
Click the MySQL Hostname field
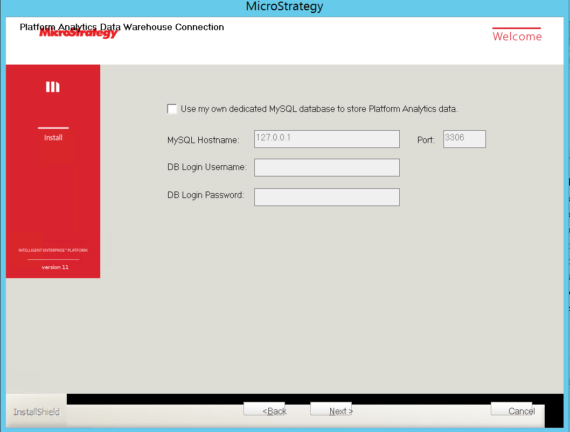pyautogui.click(x=327, y=139)
